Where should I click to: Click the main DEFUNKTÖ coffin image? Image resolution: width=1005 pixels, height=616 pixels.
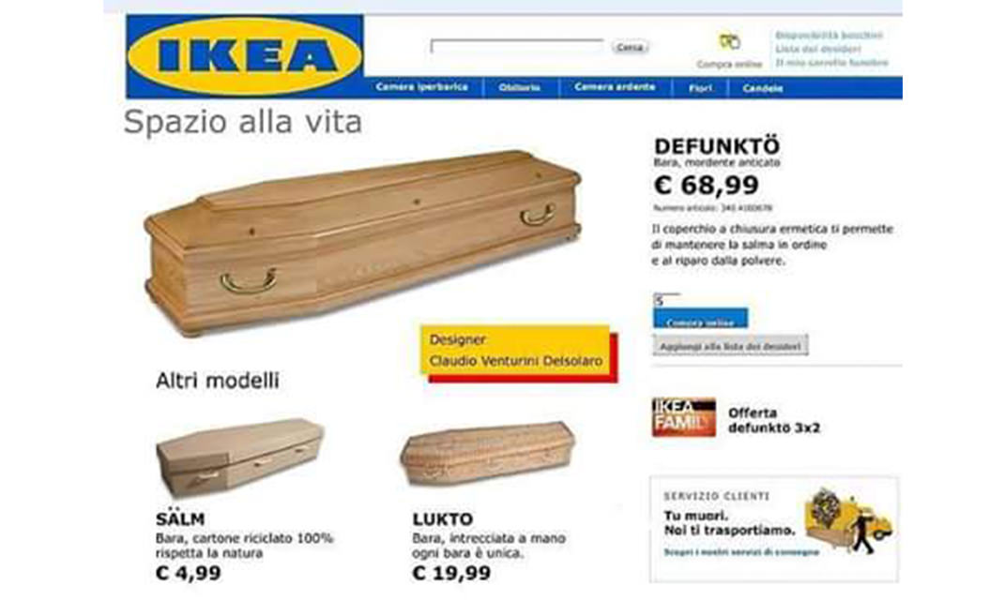[x=363, y=242]
